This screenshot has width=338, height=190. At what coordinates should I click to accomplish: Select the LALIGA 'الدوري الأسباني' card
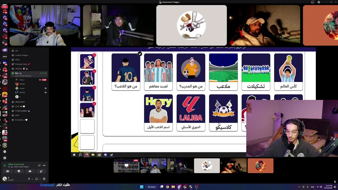(x=191, y=113)
